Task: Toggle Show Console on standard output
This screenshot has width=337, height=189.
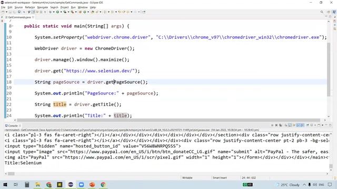Action: coord(298,125)
